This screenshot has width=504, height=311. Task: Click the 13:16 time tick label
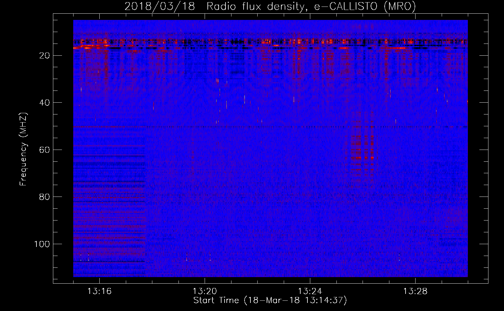(x=99, y=291)
